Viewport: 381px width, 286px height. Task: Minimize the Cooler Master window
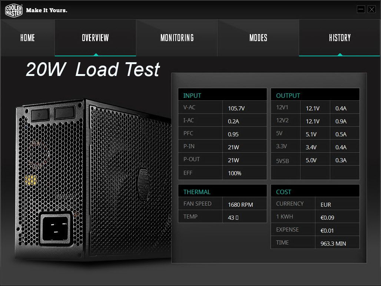361,10
